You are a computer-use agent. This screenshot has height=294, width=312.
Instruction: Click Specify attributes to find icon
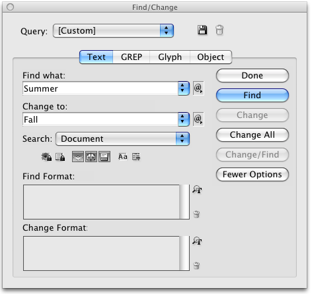click(197, 190)
